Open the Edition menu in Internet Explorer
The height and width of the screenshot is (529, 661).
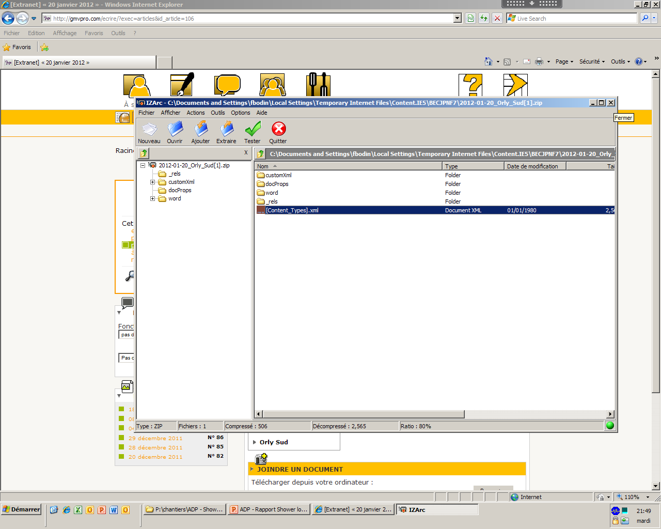click(x=36, y=33)
